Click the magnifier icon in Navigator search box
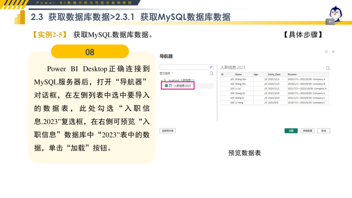 211,67
